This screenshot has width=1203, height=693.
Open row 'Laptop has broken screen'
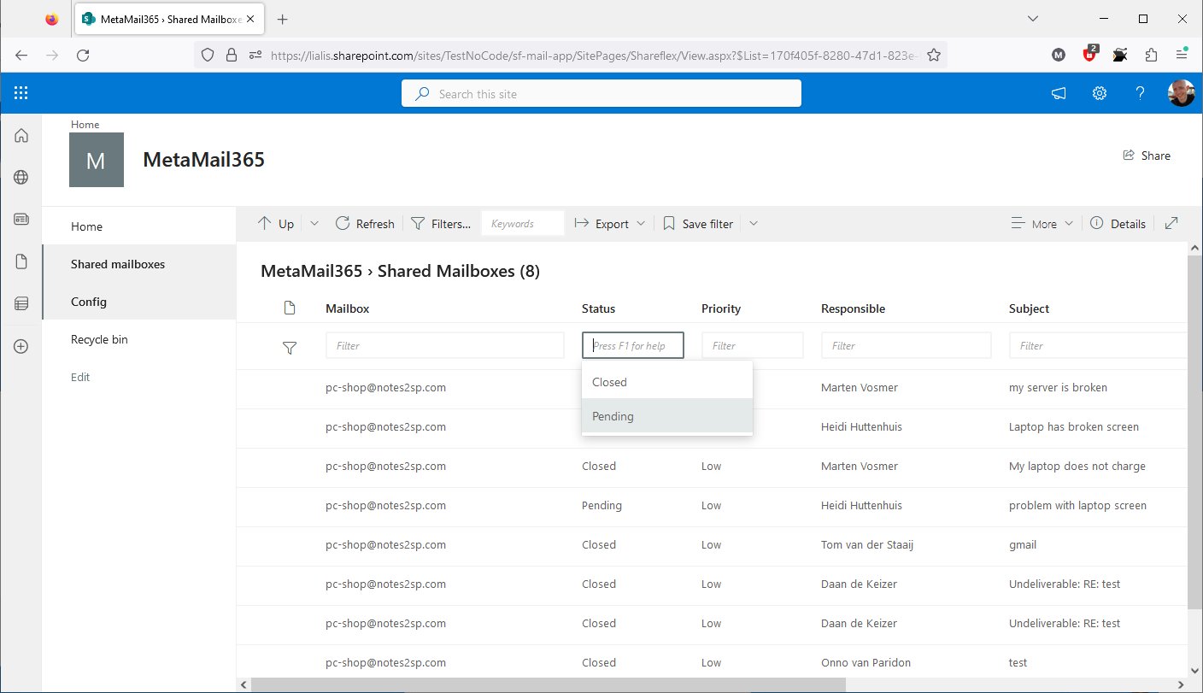click(1074, 426)
